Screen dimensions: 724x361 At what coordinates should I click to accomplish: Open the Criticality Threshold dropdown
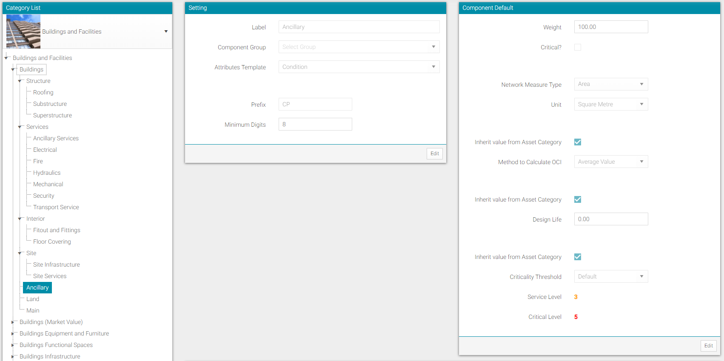(x=611, y=276)
